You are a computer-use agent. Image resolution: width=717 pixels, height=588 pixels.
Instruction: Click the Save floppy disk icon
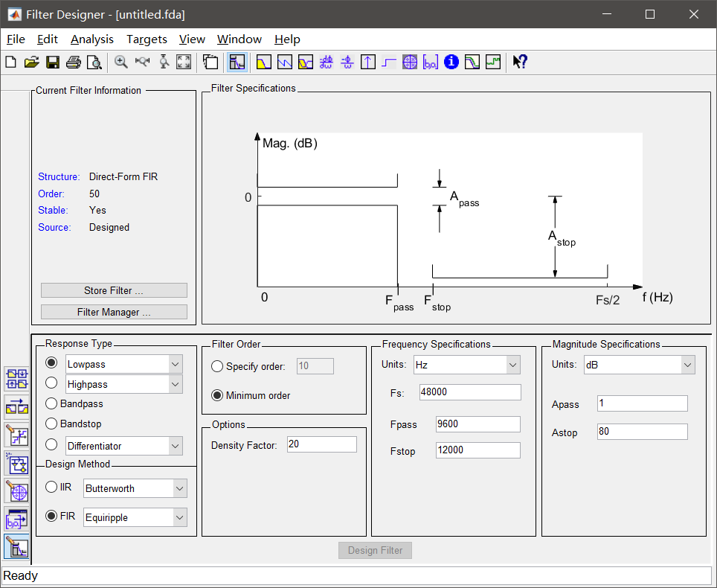coord(53,62)
